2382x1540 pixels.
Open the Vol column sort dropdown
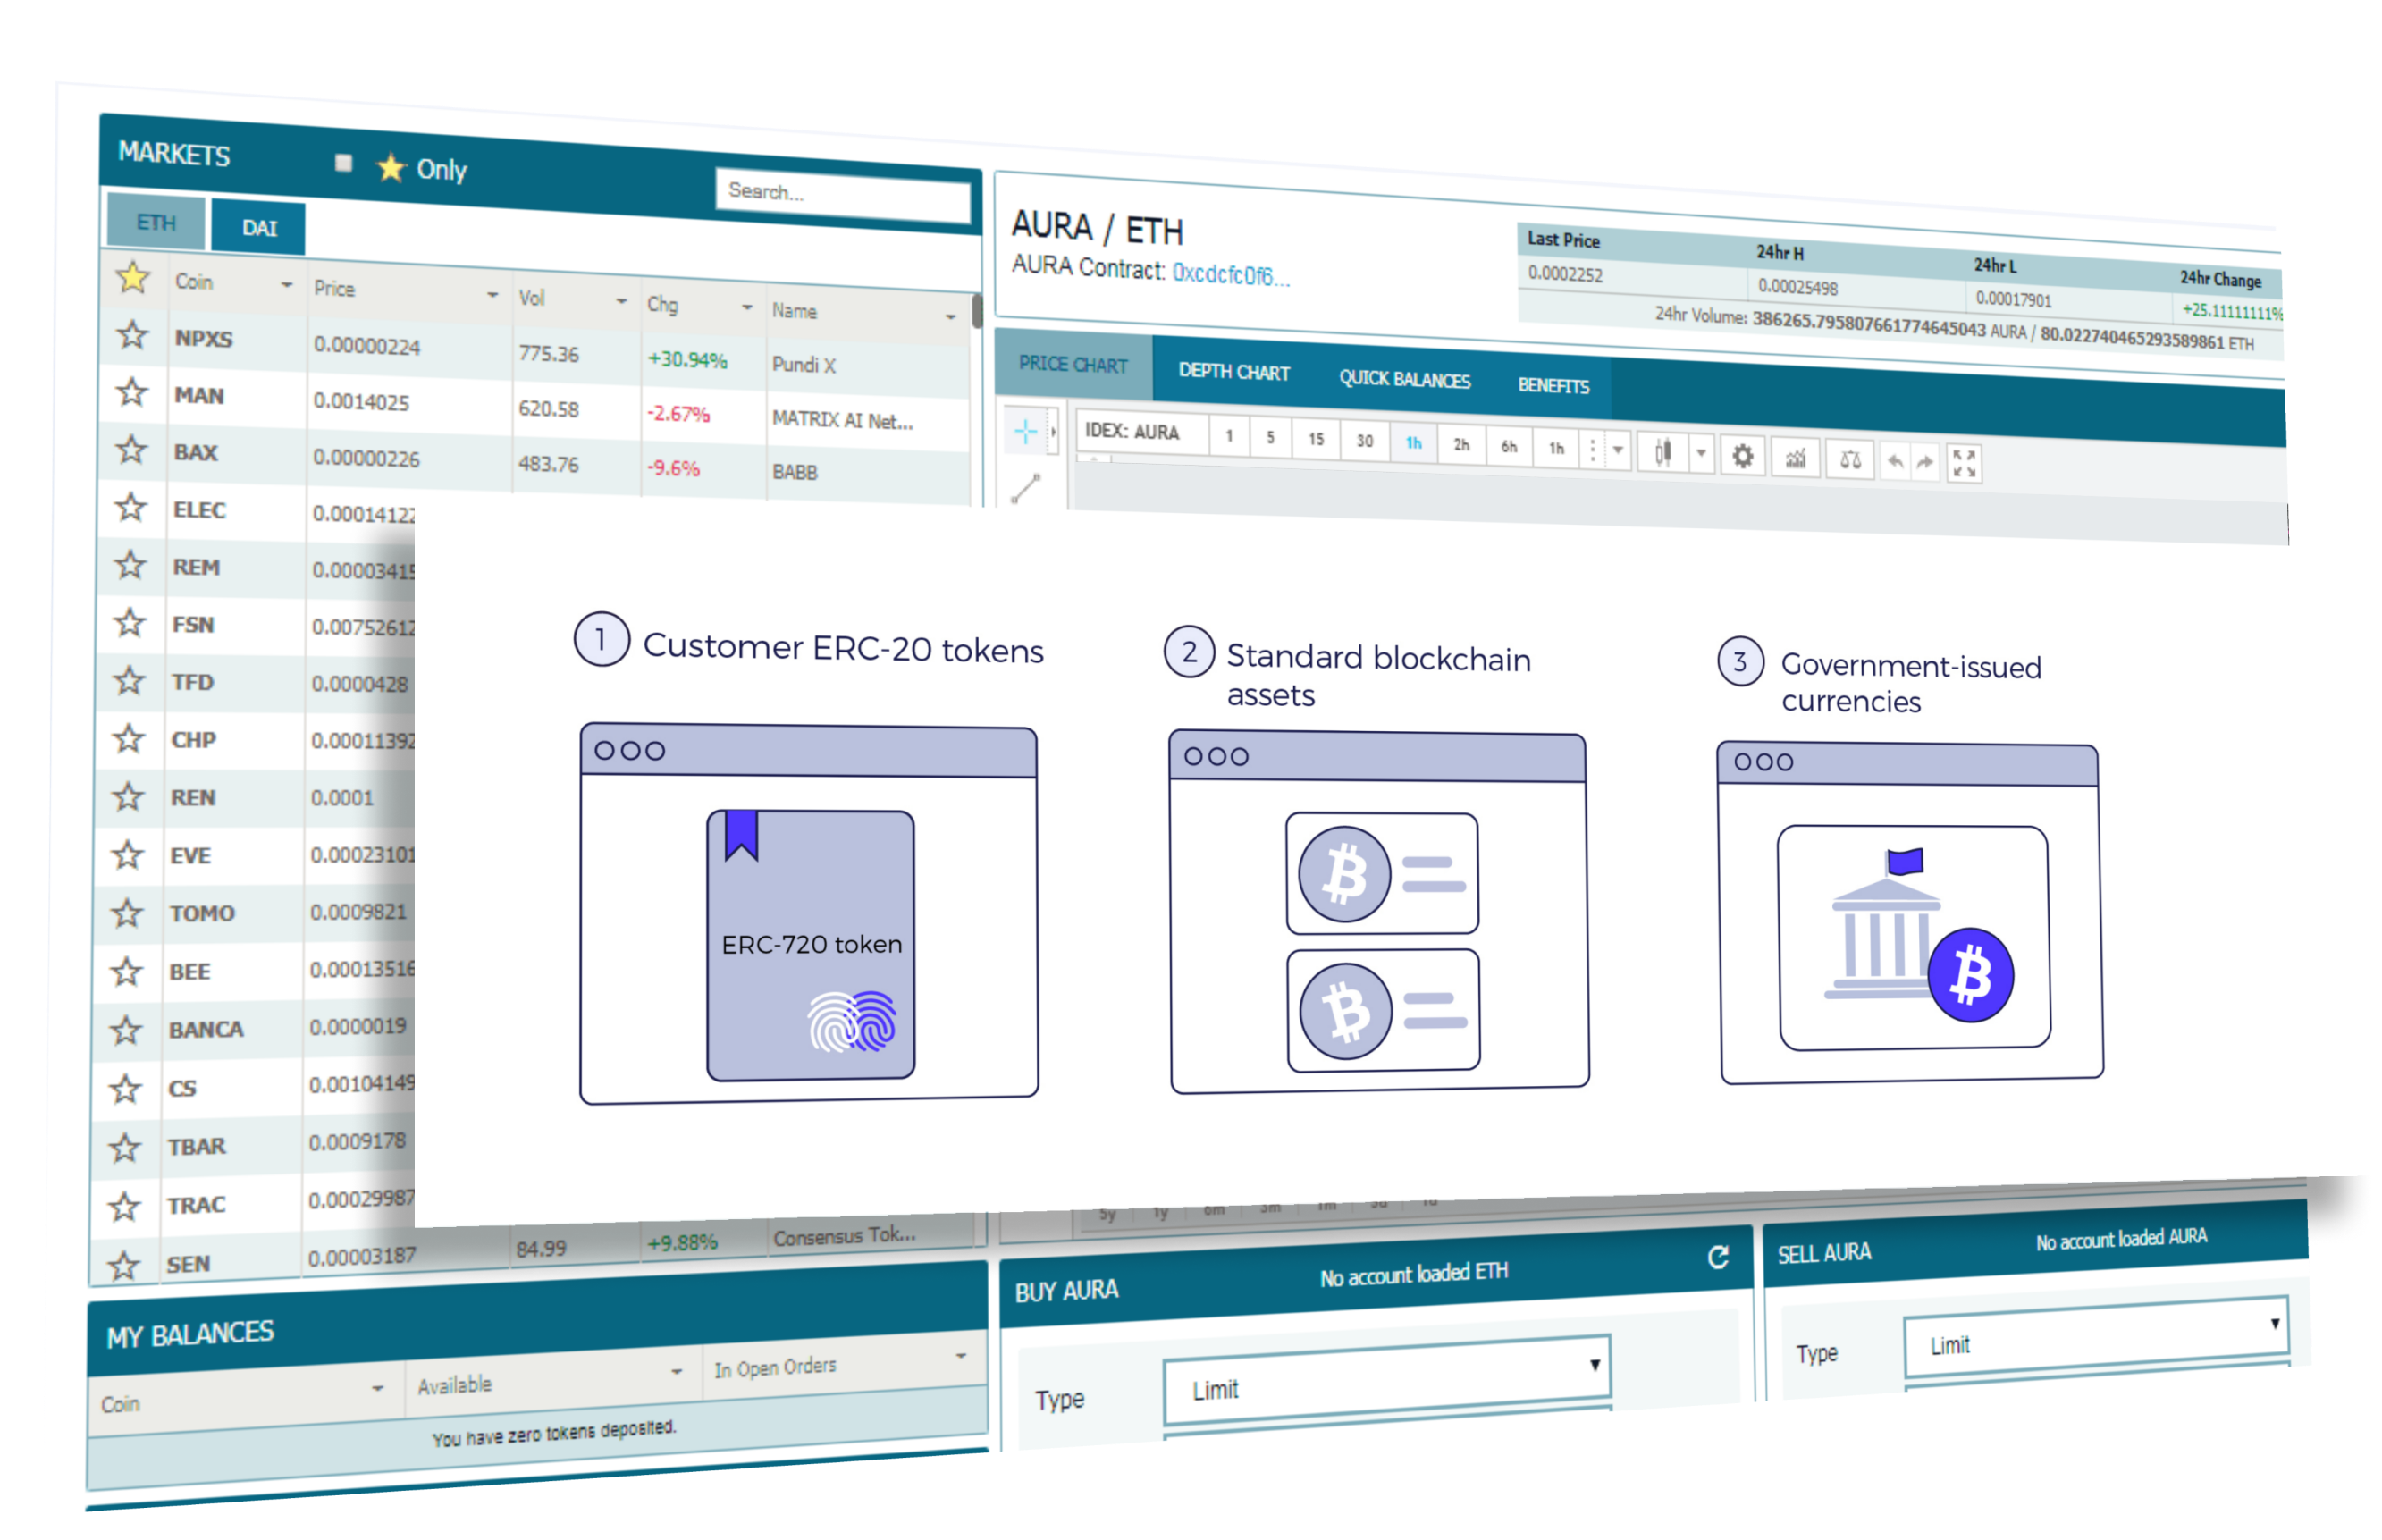click(x=621, y=301)
